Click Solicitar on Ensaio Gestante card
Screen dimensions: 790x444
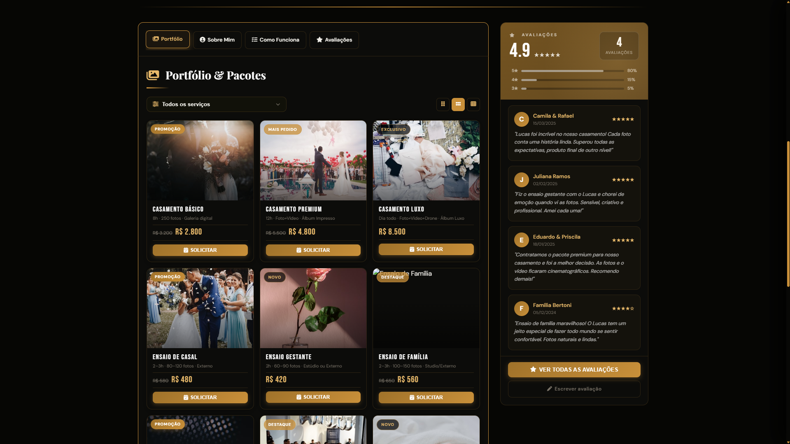click(x=313, y=397)
